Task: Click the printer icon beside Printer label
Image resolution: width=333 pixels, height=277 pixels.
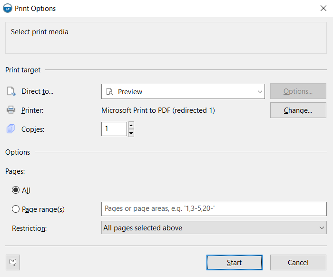Action: [x=11, y=110]
